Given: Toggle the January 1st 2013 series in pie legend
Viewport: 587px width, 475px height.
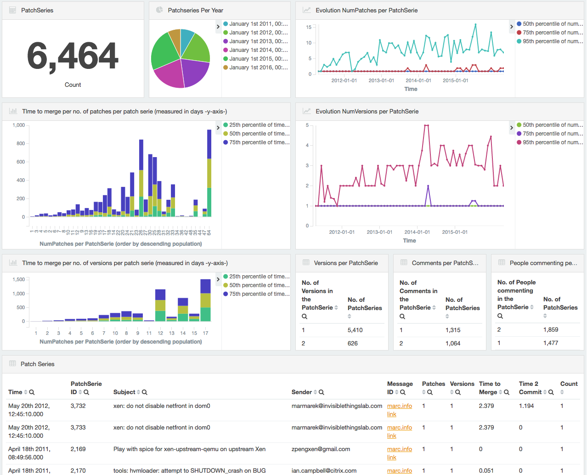Looking at the screenshot, I should 258,41.
